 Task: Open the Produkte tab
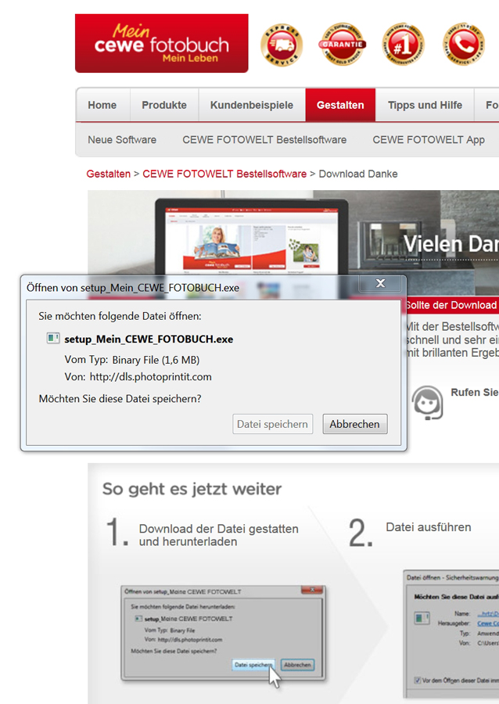point(164,105)
